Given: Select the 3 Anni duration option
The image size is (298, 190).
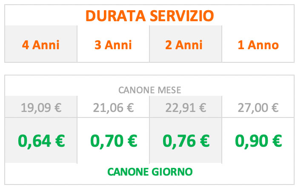Looking at the screenshot, I should coord(113,45).
